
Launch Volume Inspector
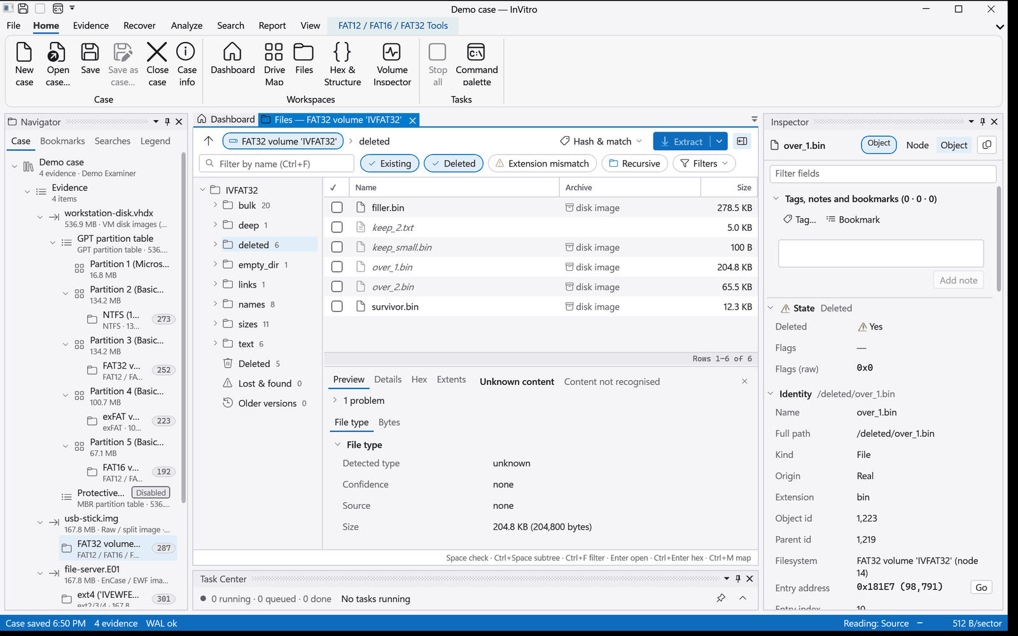coord(392,64)
